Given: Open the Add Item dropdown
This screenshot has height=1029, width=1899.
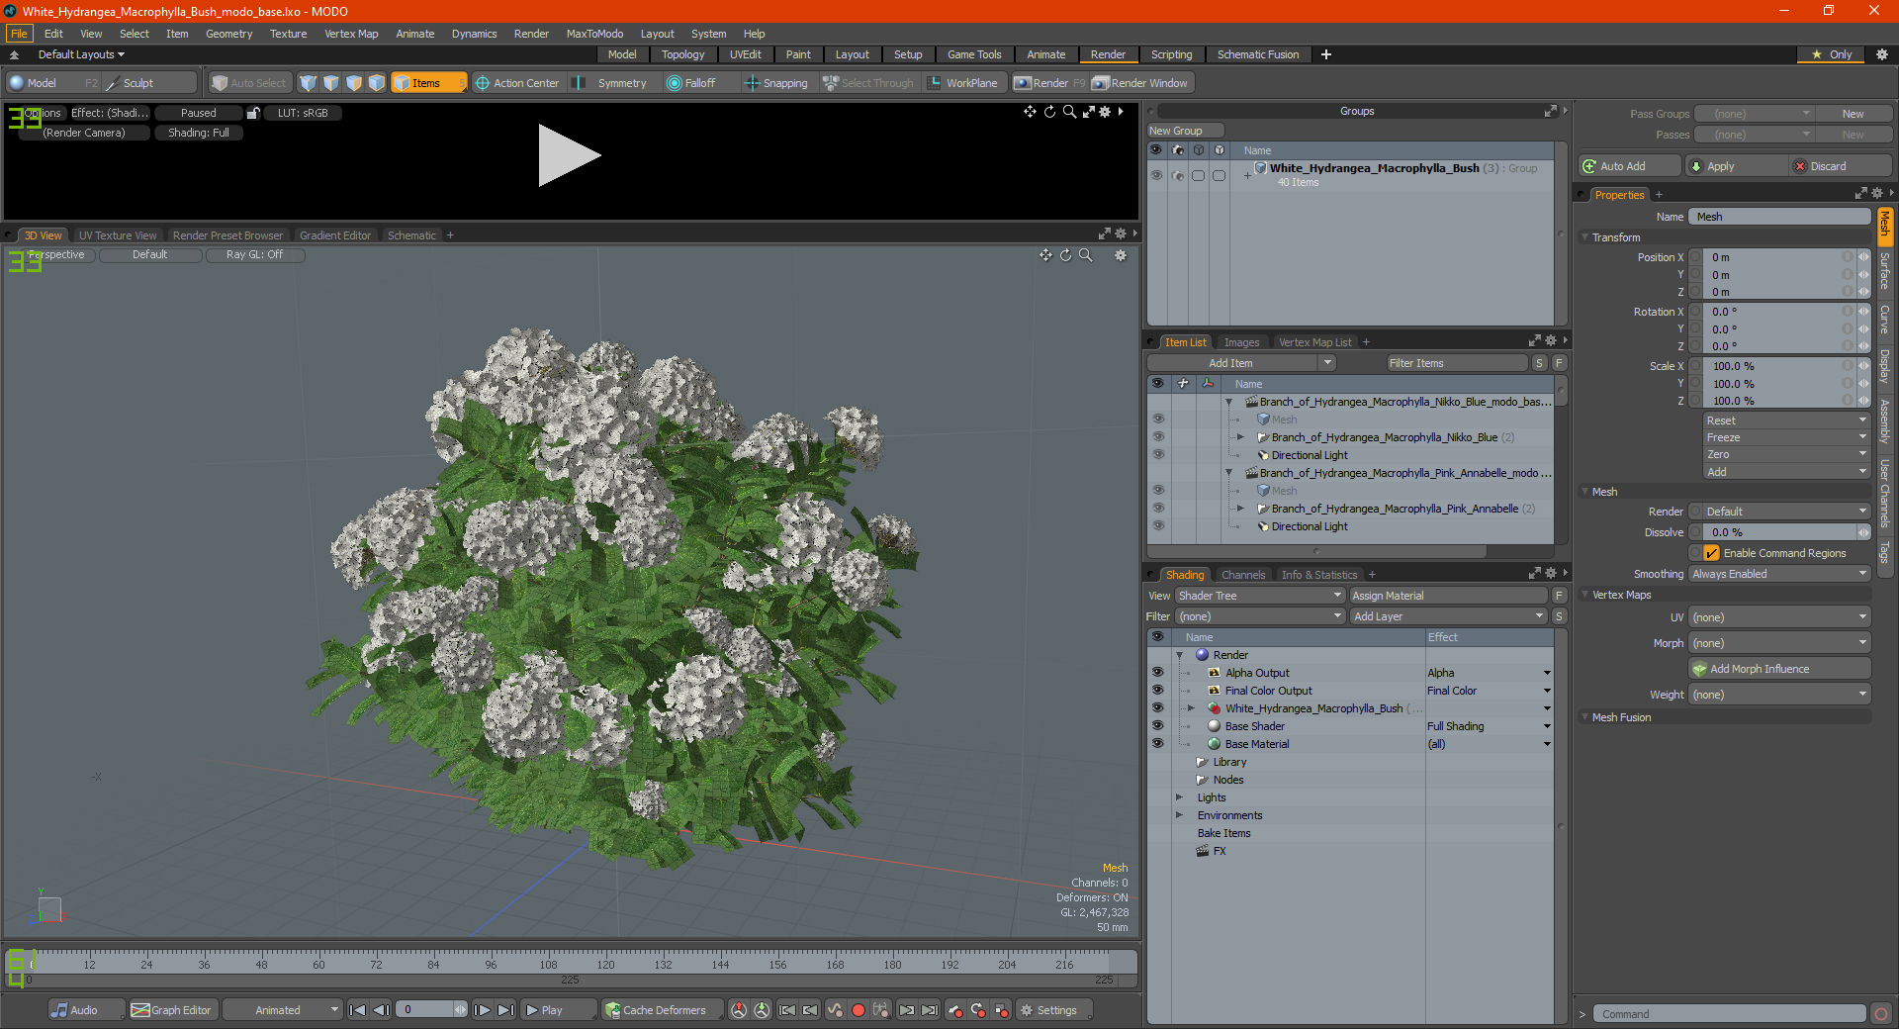Looking at the screenshot, I should pos(1241,363).
